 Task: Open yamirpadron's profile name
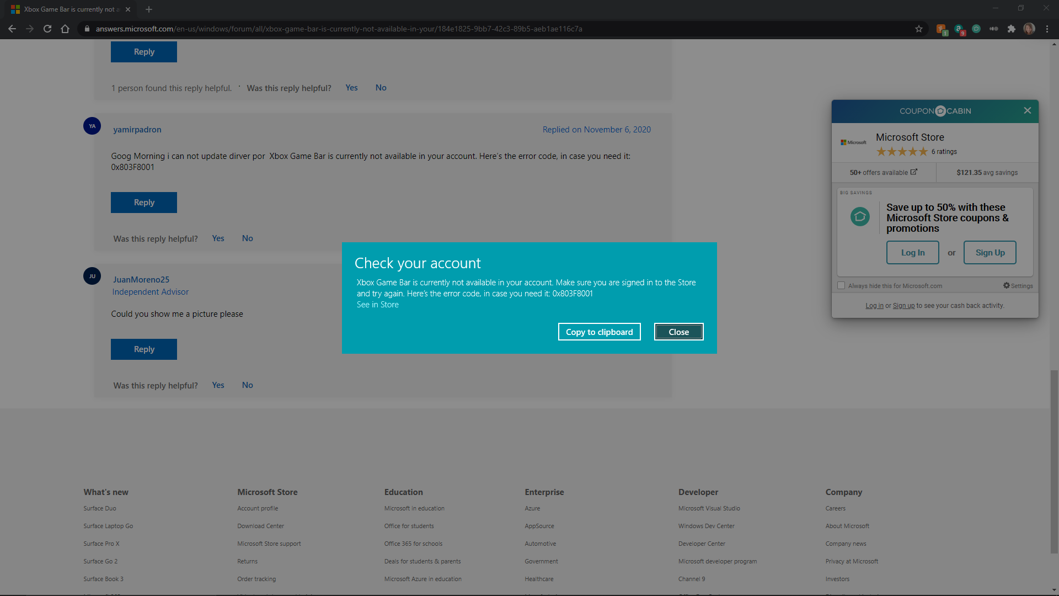[137, 129]
